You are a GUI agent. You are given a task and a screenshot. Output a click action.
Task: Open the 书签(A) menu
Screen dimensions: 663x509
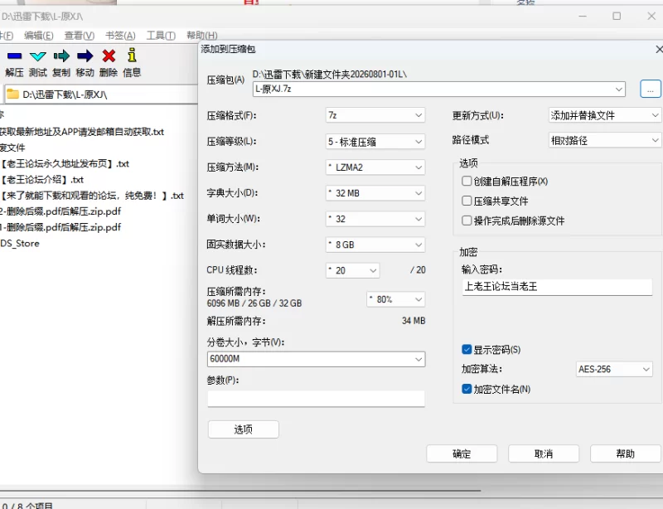pos(120,36)
